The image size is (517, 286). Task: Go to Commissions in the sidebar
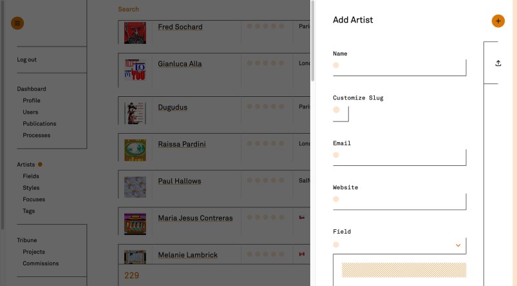41,263
